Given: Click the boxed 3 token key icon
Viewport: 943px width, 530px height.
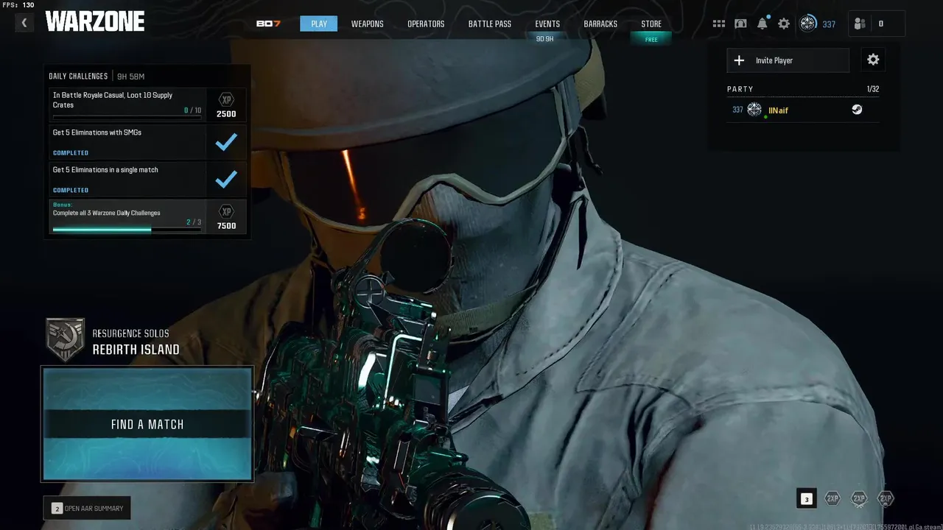Looking at the screenshot, I should point(806,499).
